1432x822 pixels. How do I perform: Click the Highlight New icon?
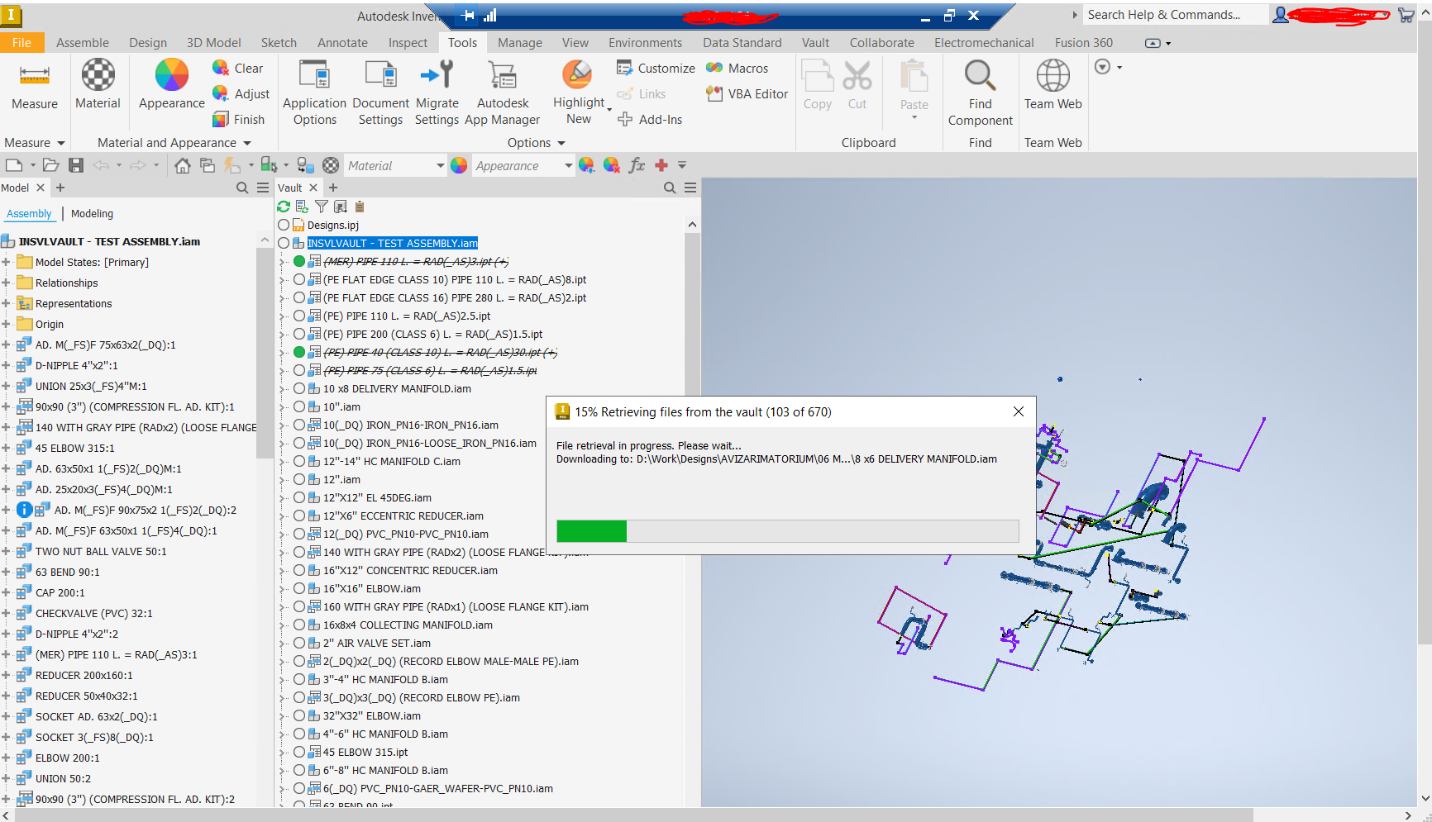click(577, 75)
